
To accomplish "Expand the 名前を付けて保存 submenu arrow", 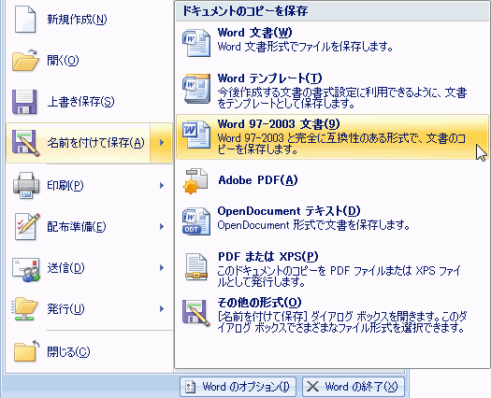I will (x=162, y=143).
